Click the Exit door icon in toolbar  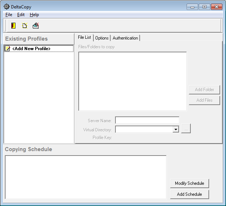tap(14, 26)
